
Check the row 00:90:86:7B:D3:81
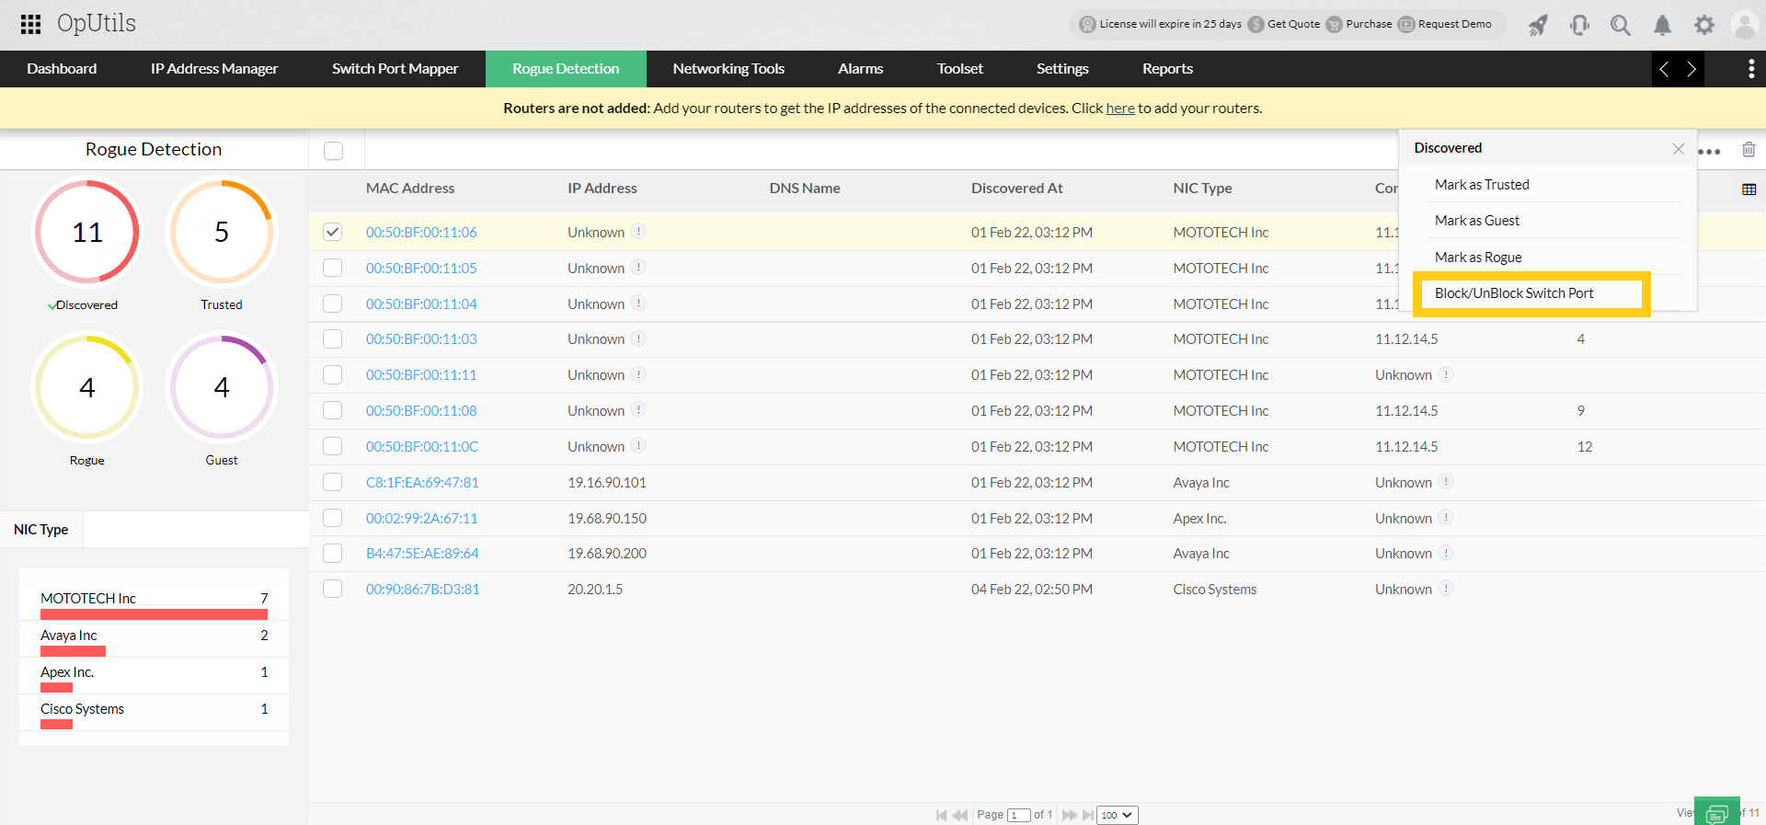point(333,589)
